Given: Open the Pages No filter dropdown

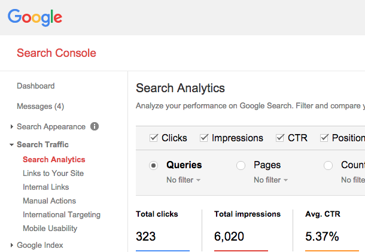Looking at the screenshot, I should (x=270, y=180).
